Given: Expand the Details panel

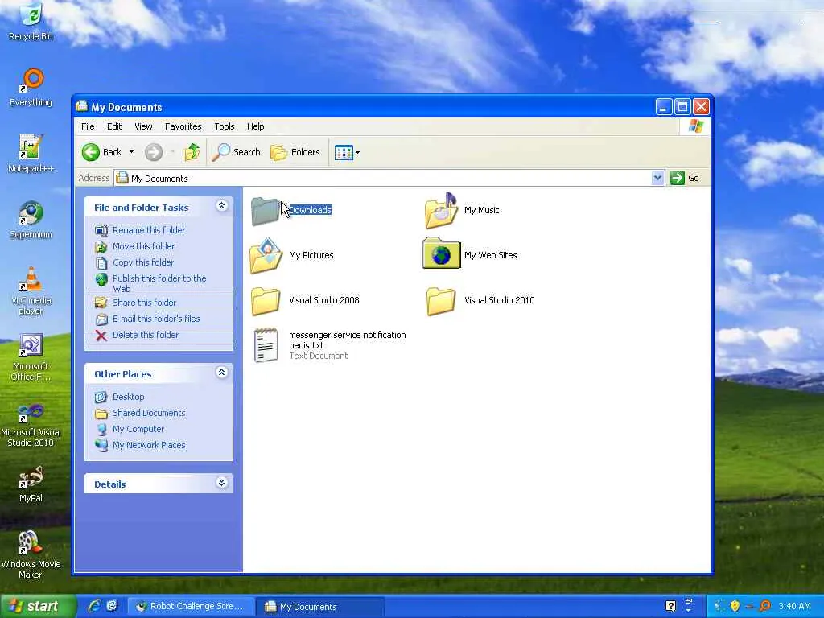Looking at the screenshot, I should (222, 483).
